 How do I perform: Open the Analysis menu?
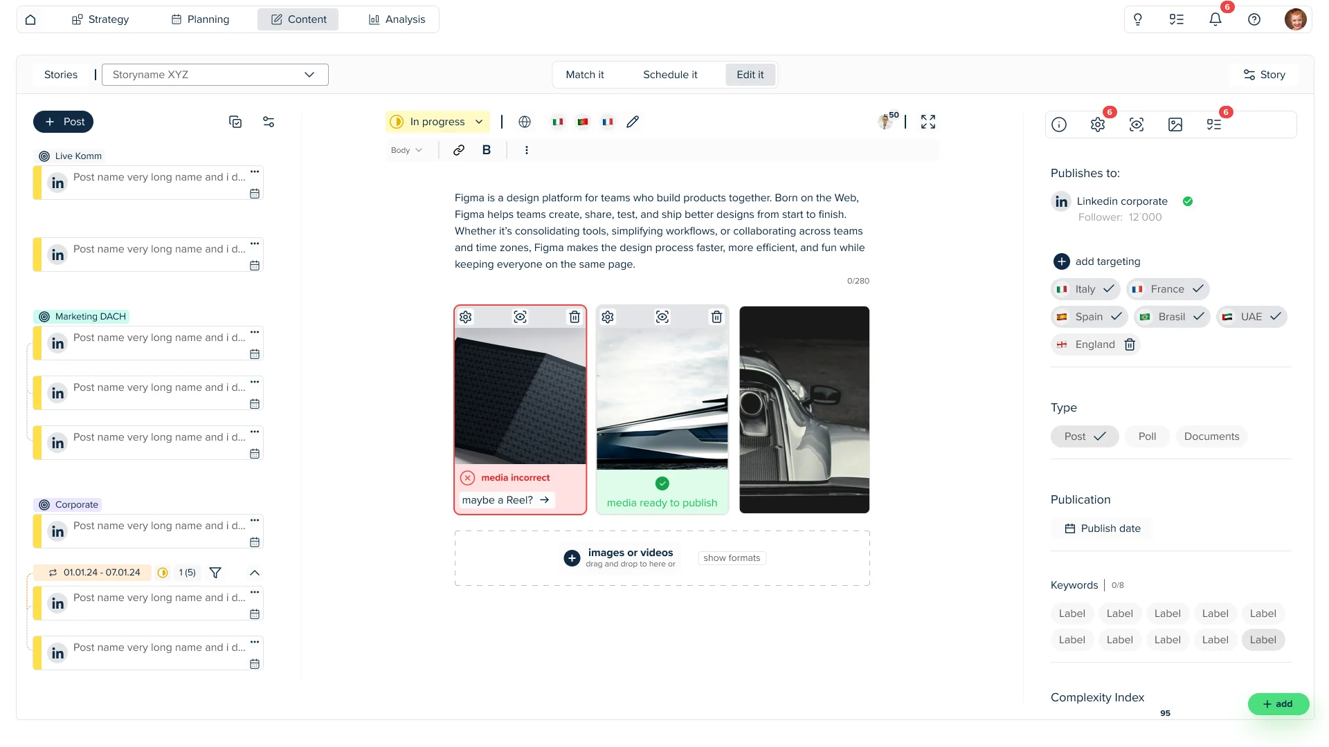click(397, 19)
